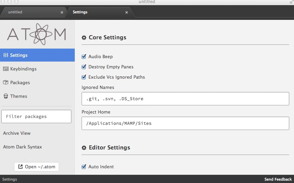294x183 pixels.
Task: Click the Themes paint bucket icon
Action: click(5, 96)
